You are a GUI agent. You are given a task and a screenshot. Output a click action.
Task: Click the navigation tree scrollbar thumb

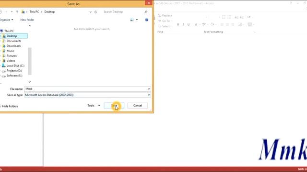30,61
